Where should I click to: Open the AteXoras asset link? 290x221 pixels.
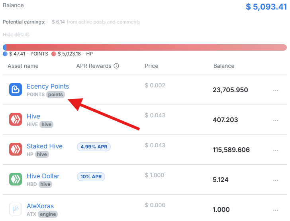pos(40,206)
